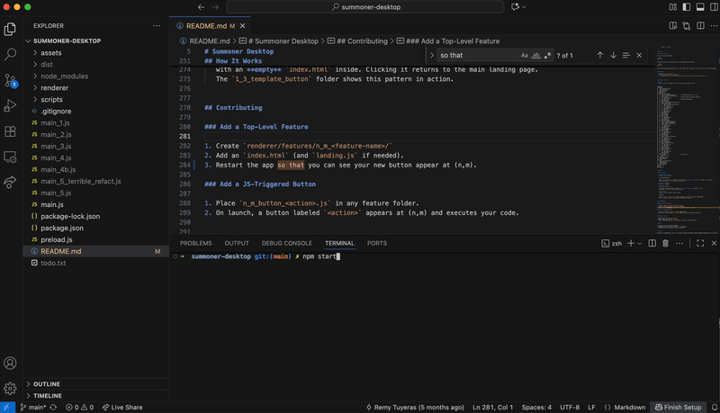This screenshot has width=720, height=413.
Task: Open new terminal launch profile dropdown
Action: (641, 243)
